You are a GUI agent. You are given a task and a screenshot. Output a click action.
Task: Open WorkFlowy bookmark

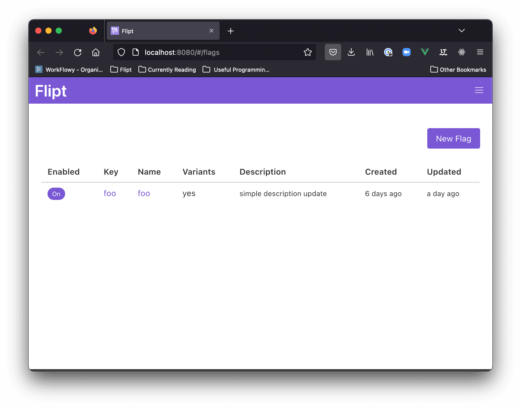pyautogui.click(x=69, y=70)
